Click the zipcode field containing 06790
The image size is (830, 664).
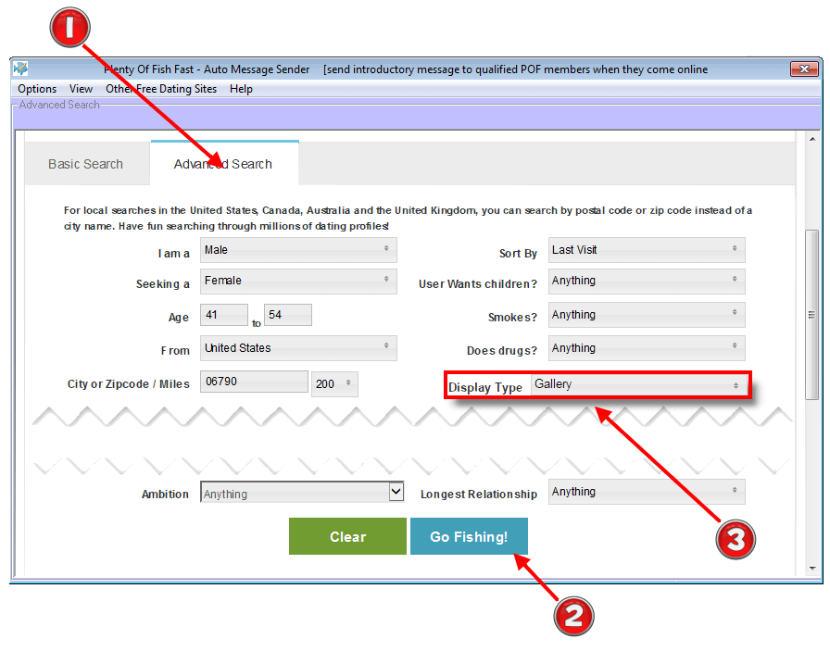pos(254,382)
